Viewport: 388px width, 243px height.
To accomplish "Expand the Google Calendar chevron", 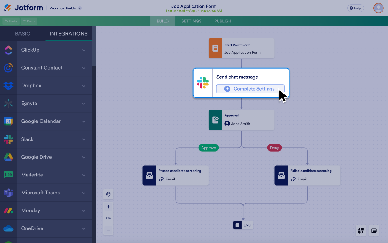I will pos(84,122).
